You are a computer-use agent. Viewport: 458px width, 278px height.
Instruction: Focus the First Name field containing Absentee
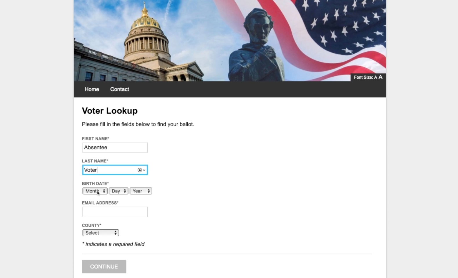115,148
